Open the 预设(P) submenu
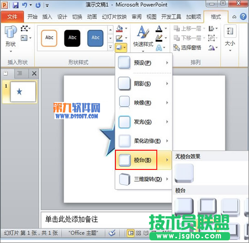Image resolution: width=249 pixels, height=243 pixels. 144,63
